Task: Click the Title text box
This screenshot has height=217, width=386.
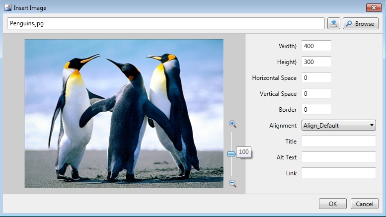Action: pos(338,141)
